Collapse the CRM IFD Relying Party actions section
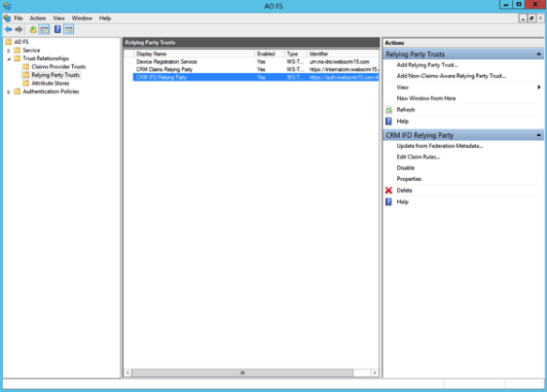Screen dimensions: 547x392 coord(539,135)
